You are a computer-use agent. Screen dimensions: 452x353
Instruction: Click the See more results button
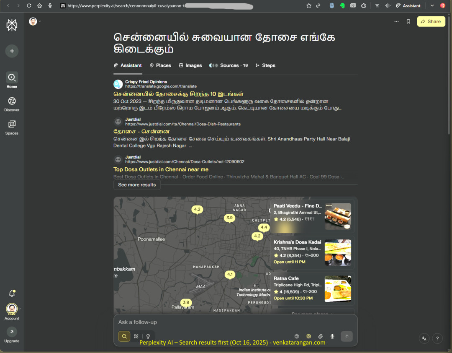[137, 184]
